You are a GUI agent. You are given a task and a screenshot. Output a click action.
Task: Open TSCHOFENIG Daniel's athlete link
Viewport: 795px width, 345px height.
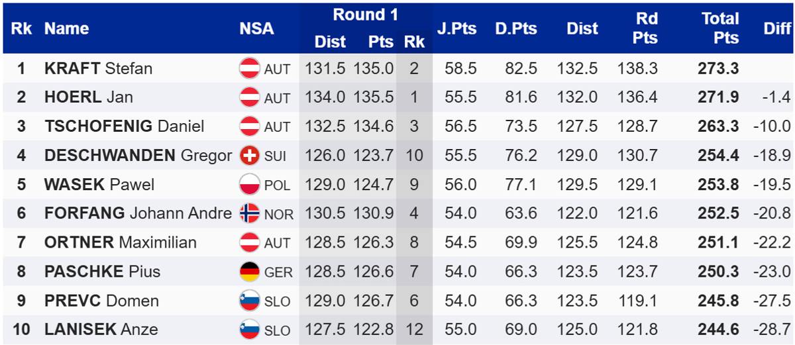[x=124, y=126]
